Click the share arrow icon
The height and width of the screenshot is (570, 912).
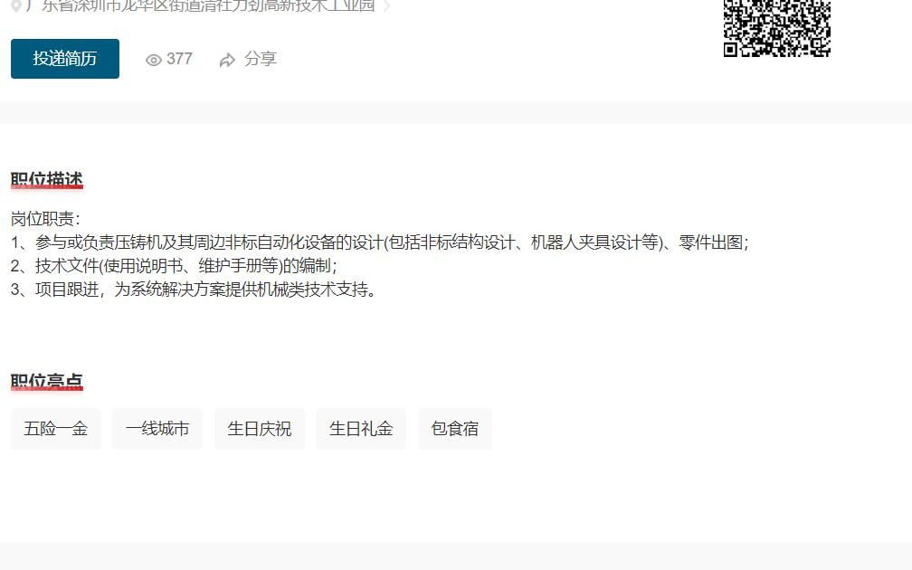point(227,60)
